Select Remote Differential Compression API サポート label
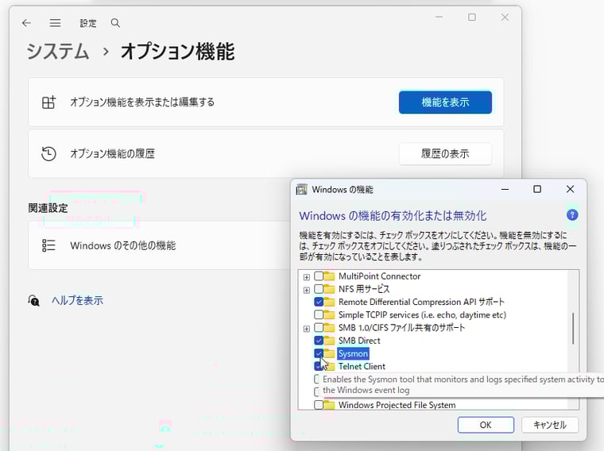Viewport: 604px width, 451px height. coord(421,302)
